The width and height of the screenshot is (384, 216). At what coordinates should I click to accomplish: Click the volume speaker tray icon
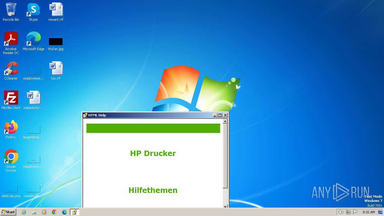pyautogui.click(x=341, y=212)
